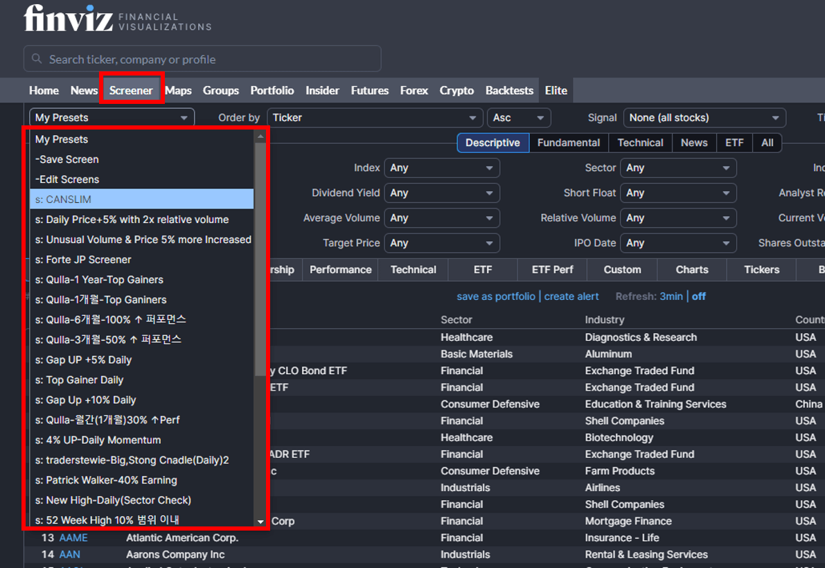This screenshot has height=568, width=825.
Task: Open the Backtests page
Action: [x=509, y=91]
